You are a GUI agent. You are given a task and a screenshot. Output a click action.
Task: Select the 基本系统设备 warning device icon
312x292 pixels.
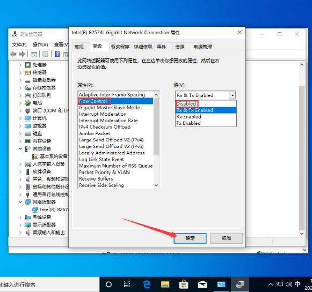(35, 156)
